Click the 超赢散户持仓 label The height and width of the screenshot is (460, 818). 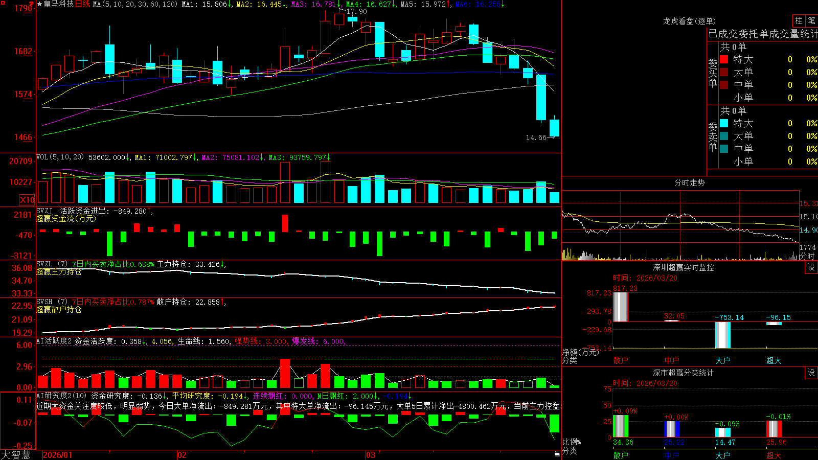click(x=59, y=309)
